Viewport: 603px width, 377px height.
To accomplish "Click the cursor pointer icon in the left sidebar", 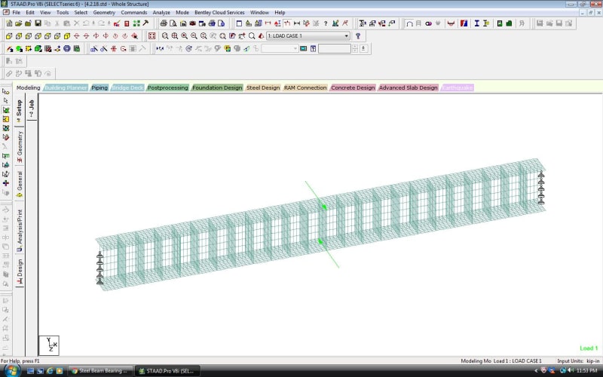I will (6, 100).
